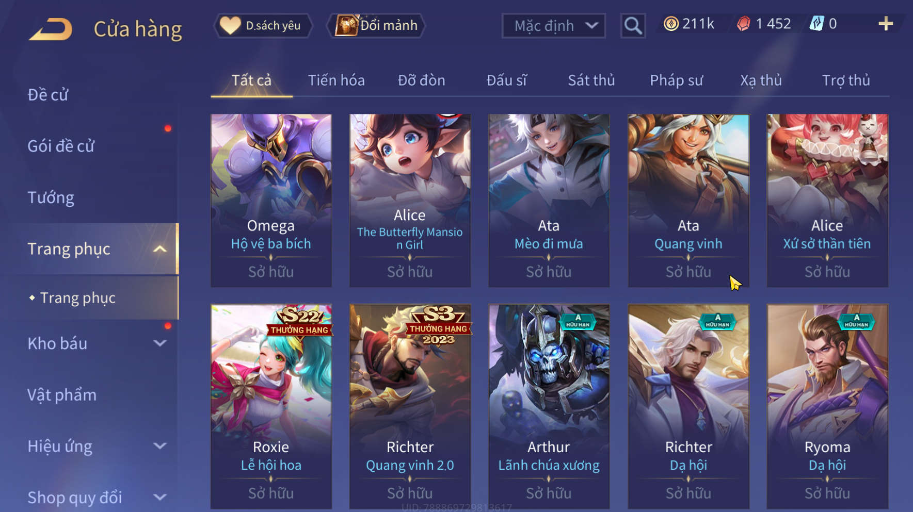Open Tướng in the sidebar
913x512 pixels.
51,198
